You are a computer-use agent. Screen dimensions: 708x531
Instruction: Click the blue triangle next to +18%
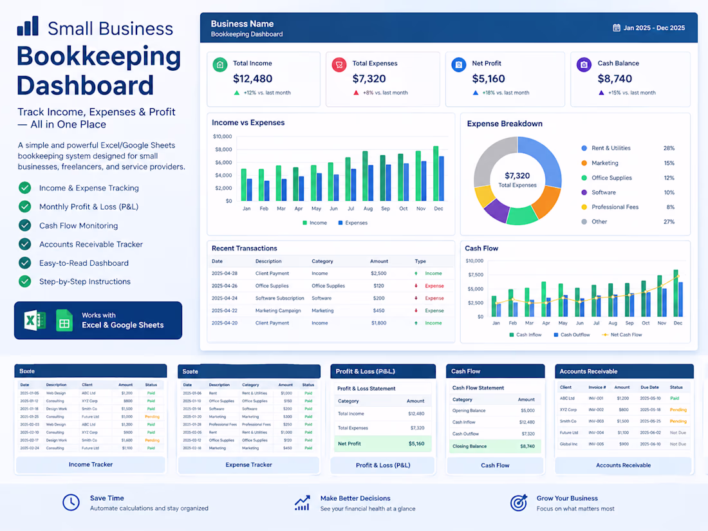[476, 93]
